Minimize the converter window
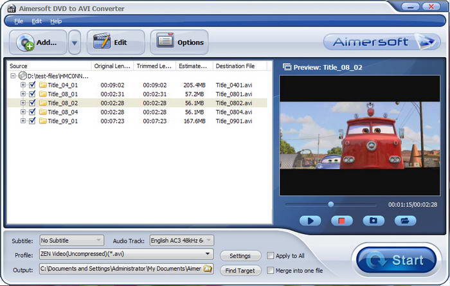This screenshot has height=286, width=450. point(411,6)
